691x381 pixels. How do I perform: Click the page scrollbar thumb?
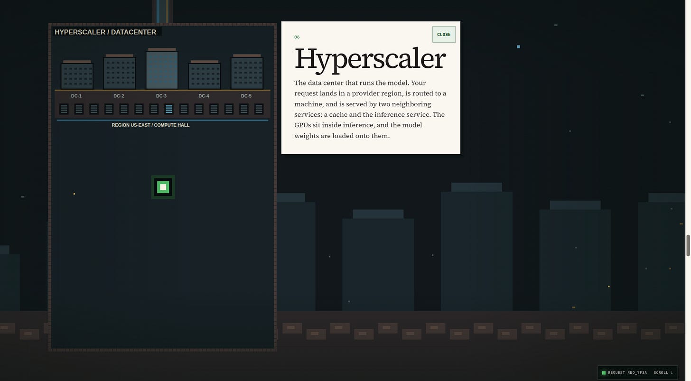(688, 245)
